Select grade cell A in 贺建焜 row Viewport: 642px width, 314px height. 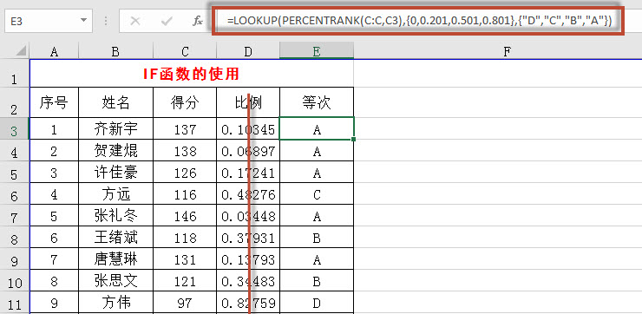[x=317, y=150]
